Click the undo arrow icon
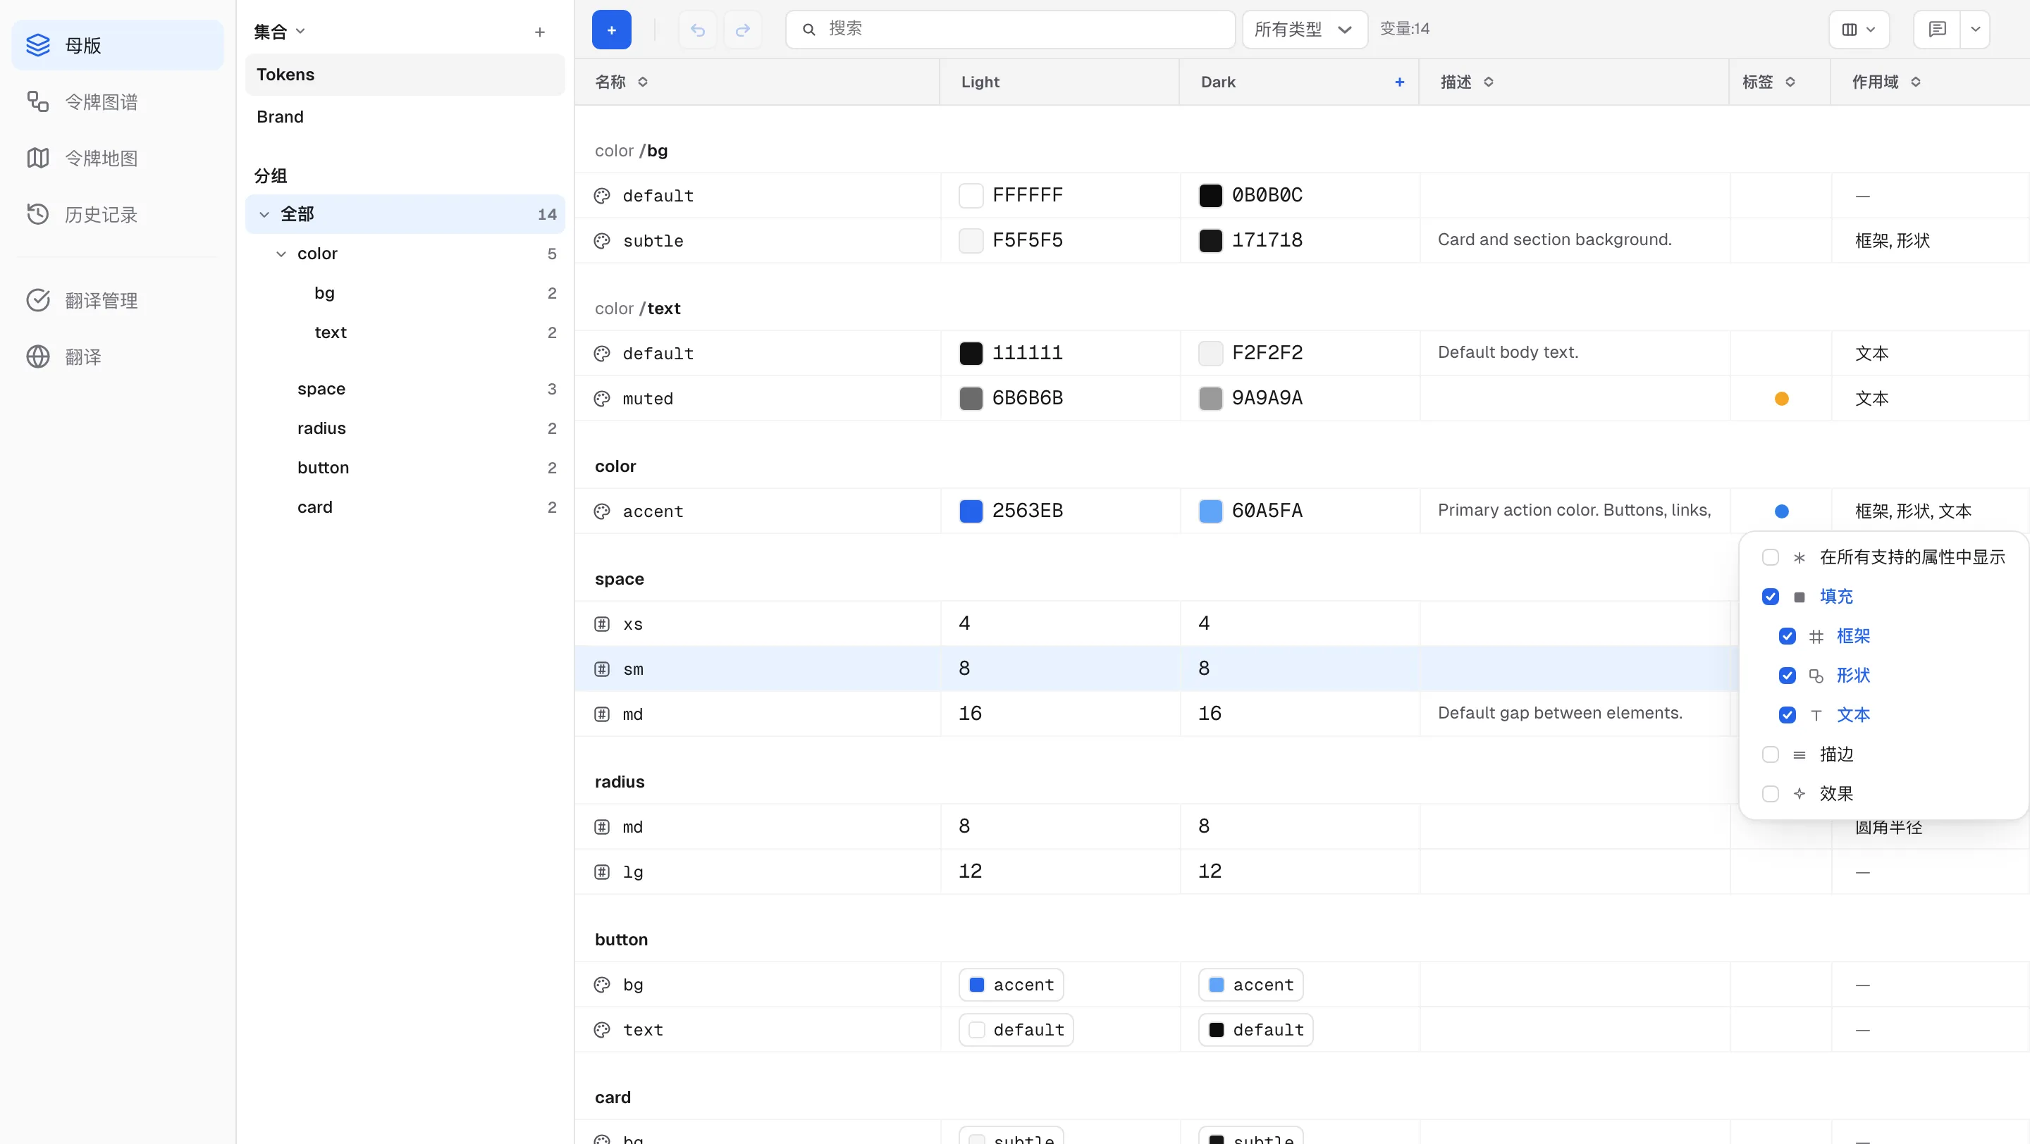 point(697,30)
